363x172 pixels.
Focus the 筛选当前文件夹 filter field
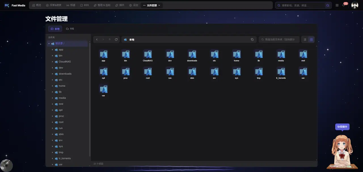279,39
